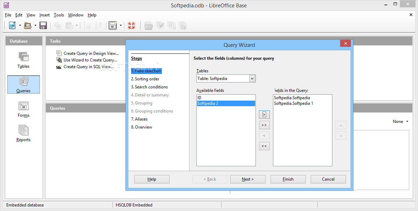The image size is (418, 211).
Task: Go to wizard step 2. Sorting order
Action: point(145,79)
